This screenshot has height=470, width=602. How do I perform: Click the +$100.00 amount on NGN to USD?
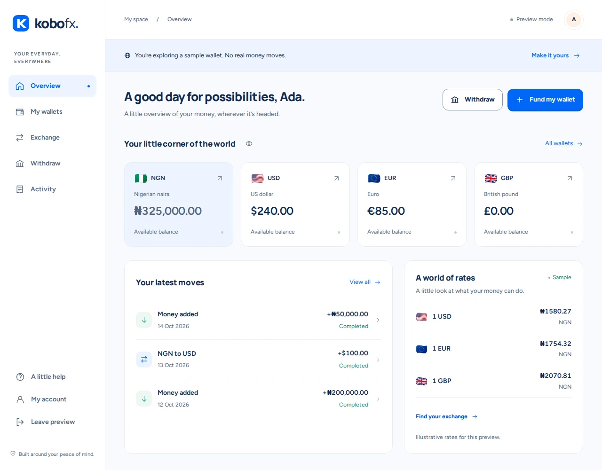pyautogui.click(x=353, y=353)
